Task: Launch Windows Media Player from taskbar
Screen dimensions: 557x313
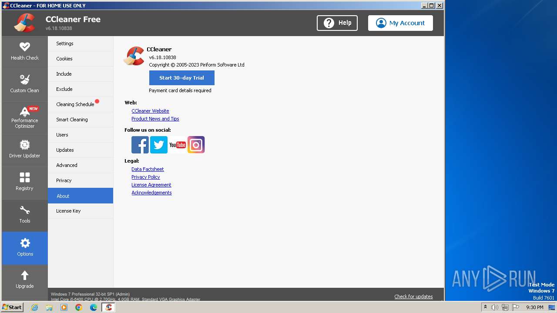Action: coord(64,307)
